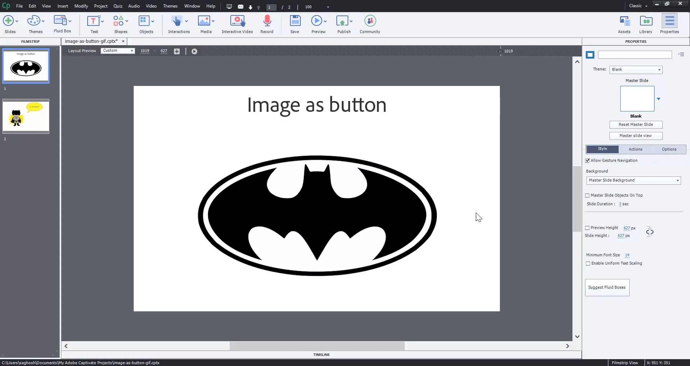Open the Quiz menu
The width and height of the screenshot is (690, 366).
click(118, 6)
